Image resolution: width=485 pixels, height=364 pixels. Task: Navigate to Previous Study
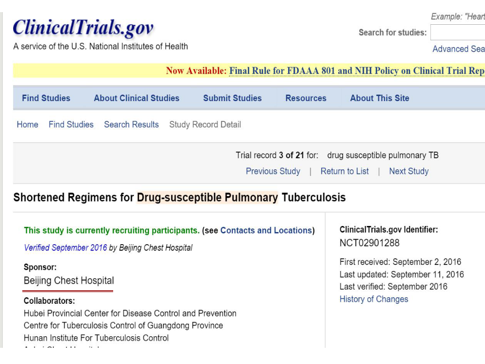[273, 171]
